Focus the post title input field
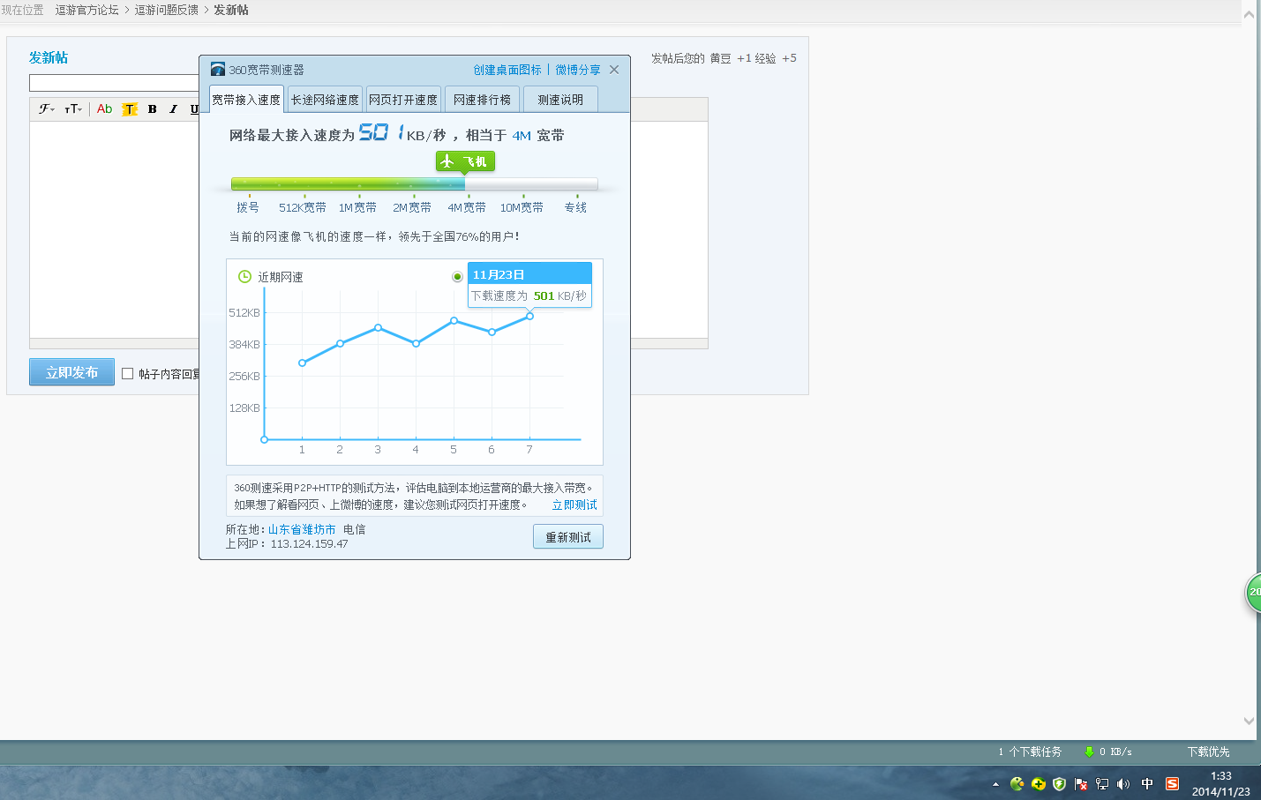This screenshot has height=800, width=1261. coord(115,83)
